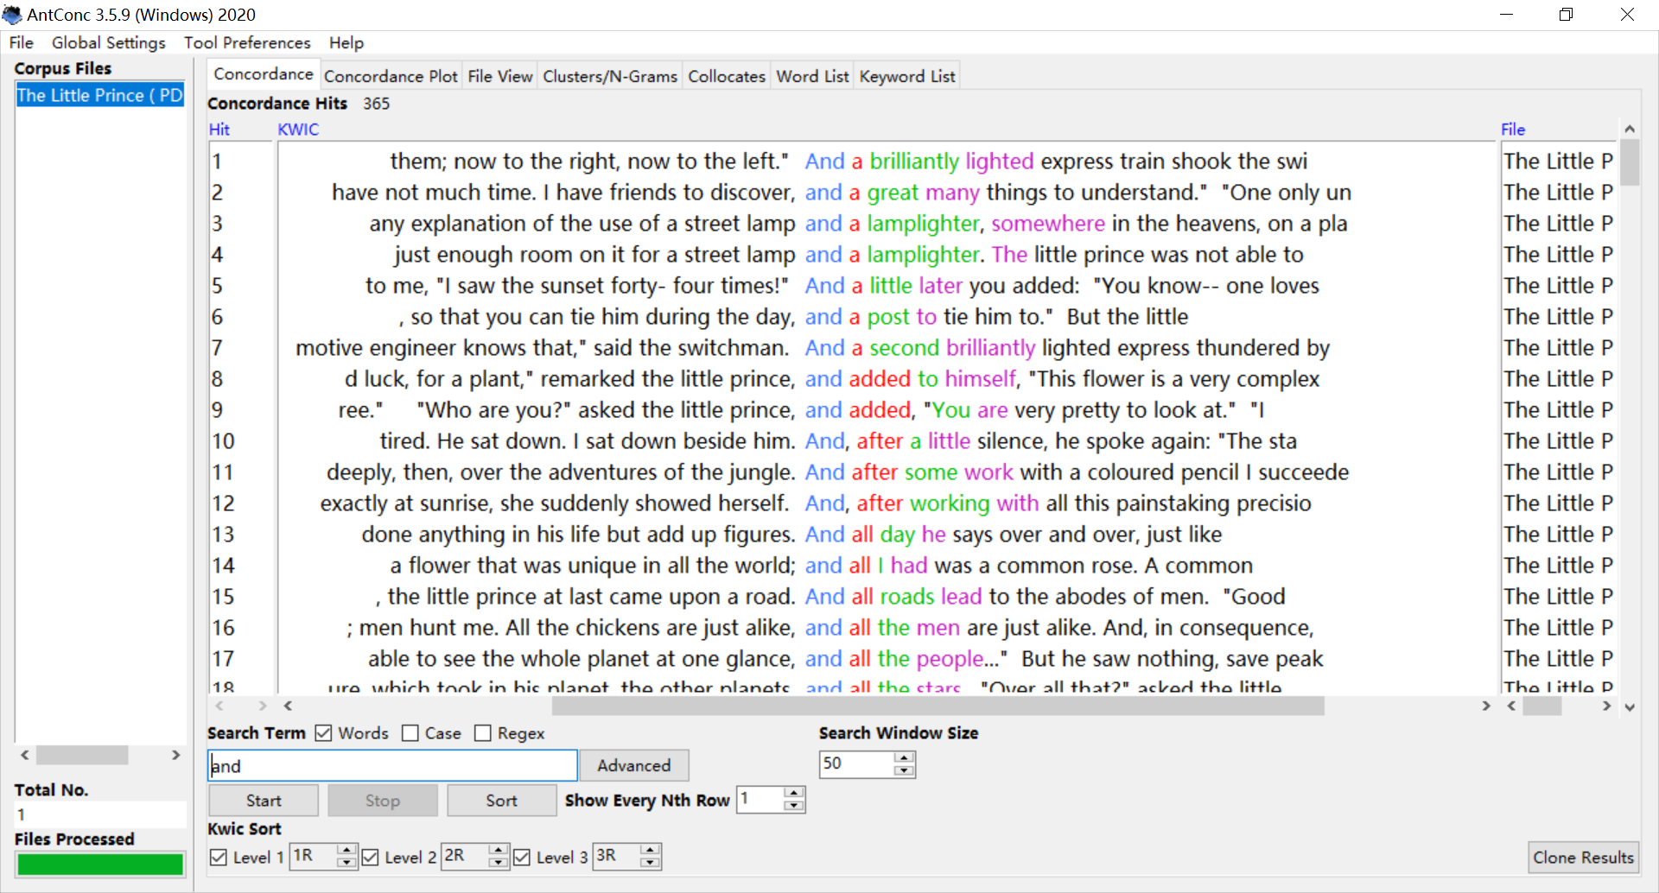Click the KWIC scrollbar left arrow

(x=288, y=706)
